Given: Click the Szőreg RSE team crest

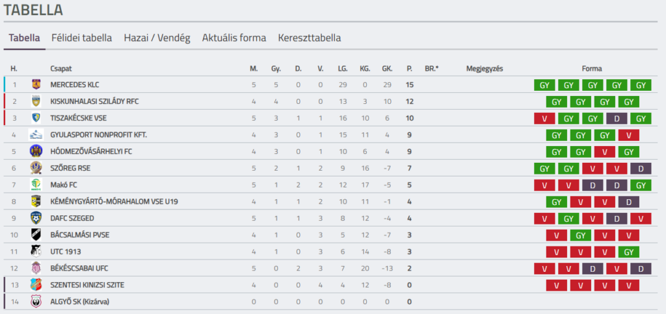Looking at the screenshot, I should click(x=36, y=168).
